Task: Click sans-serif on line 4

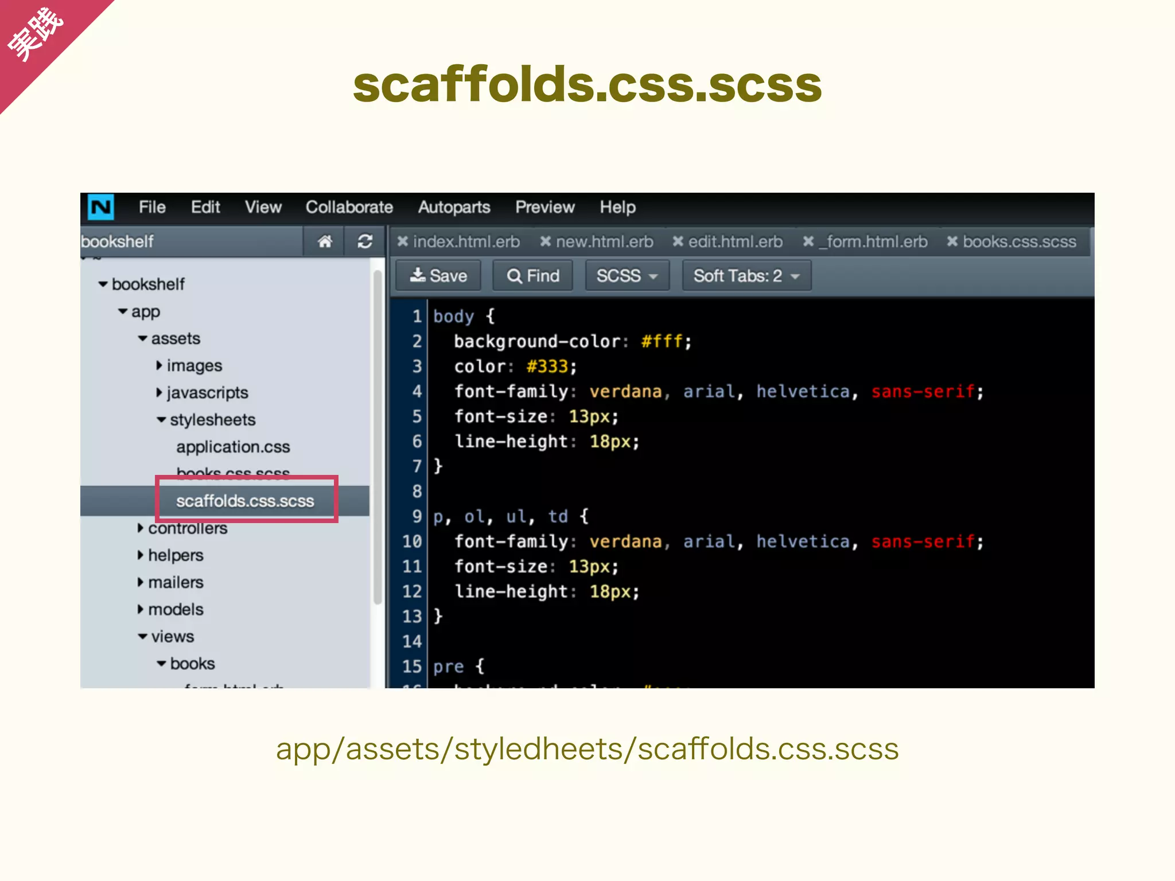Action: pyautogui.click(x=923, y=391)
